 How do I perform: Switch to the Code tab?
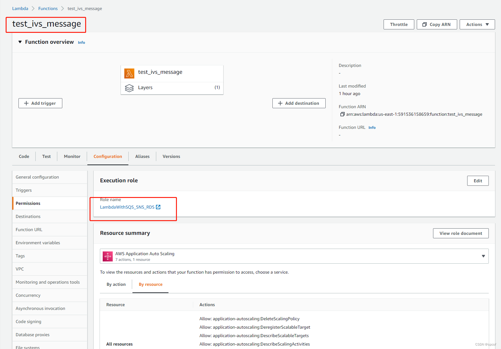coord(24,156)
